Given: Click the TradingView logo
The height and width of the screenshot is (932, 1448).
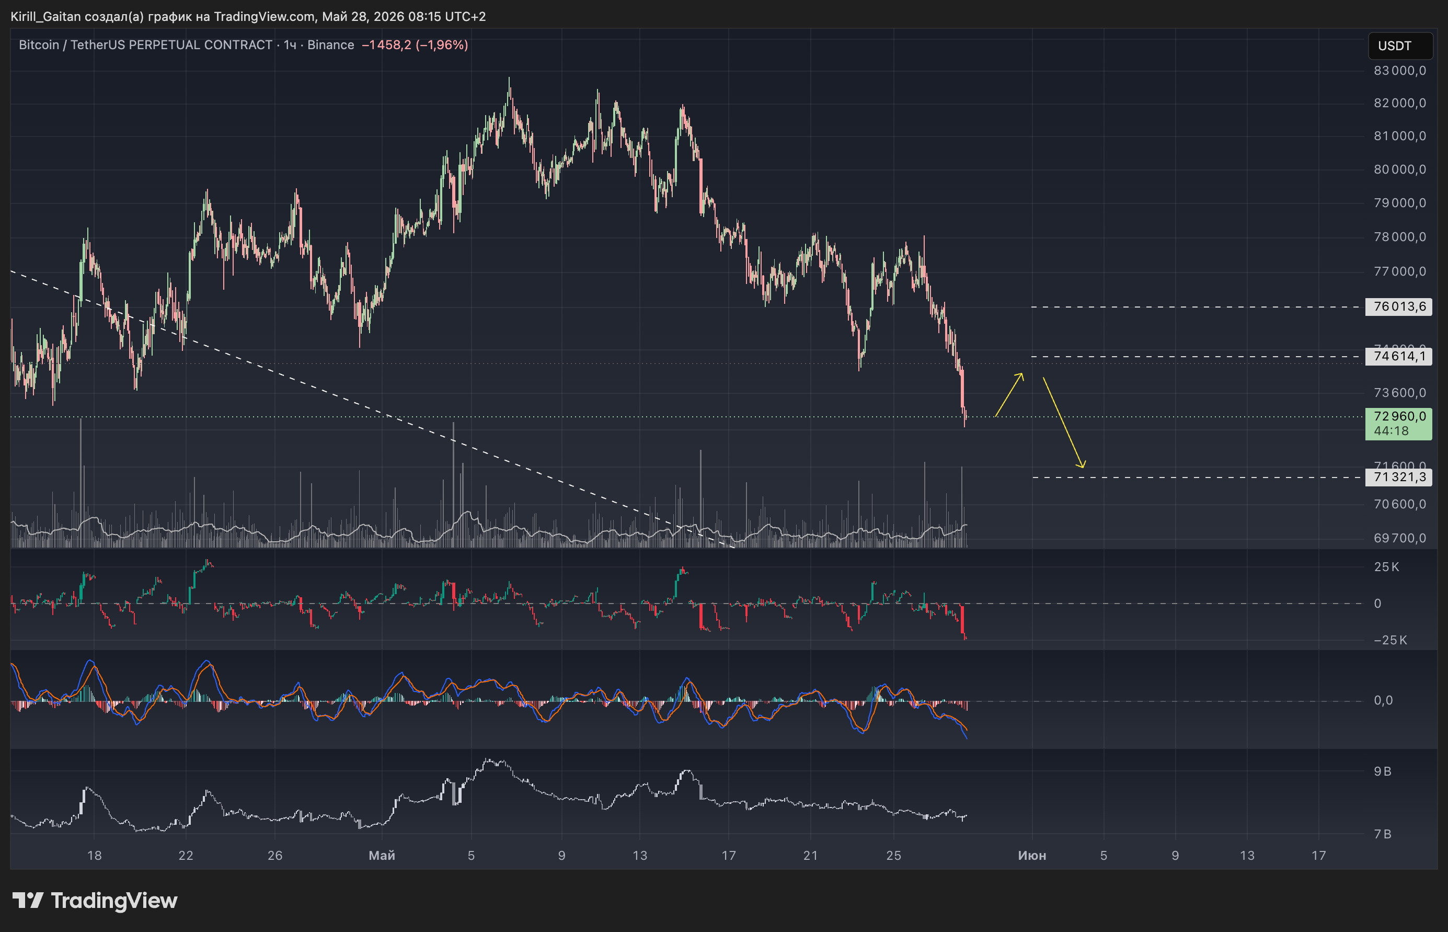Looking at the screenshot, I should pyautogui.click(x=95, y=901).
